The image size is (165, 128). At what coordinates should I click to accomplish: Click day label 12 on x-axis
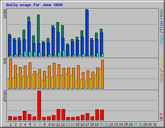pos(63,124)
